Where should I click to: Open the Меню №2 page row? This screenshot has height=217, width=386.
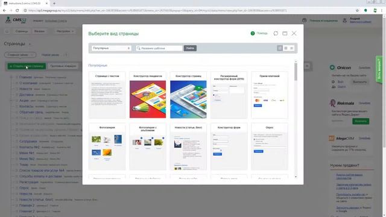pos(27,159)
